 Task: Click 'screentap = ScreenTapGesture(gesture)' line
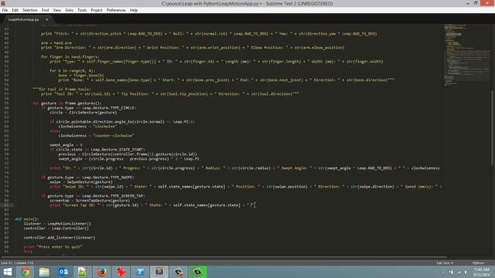[90, 201]
